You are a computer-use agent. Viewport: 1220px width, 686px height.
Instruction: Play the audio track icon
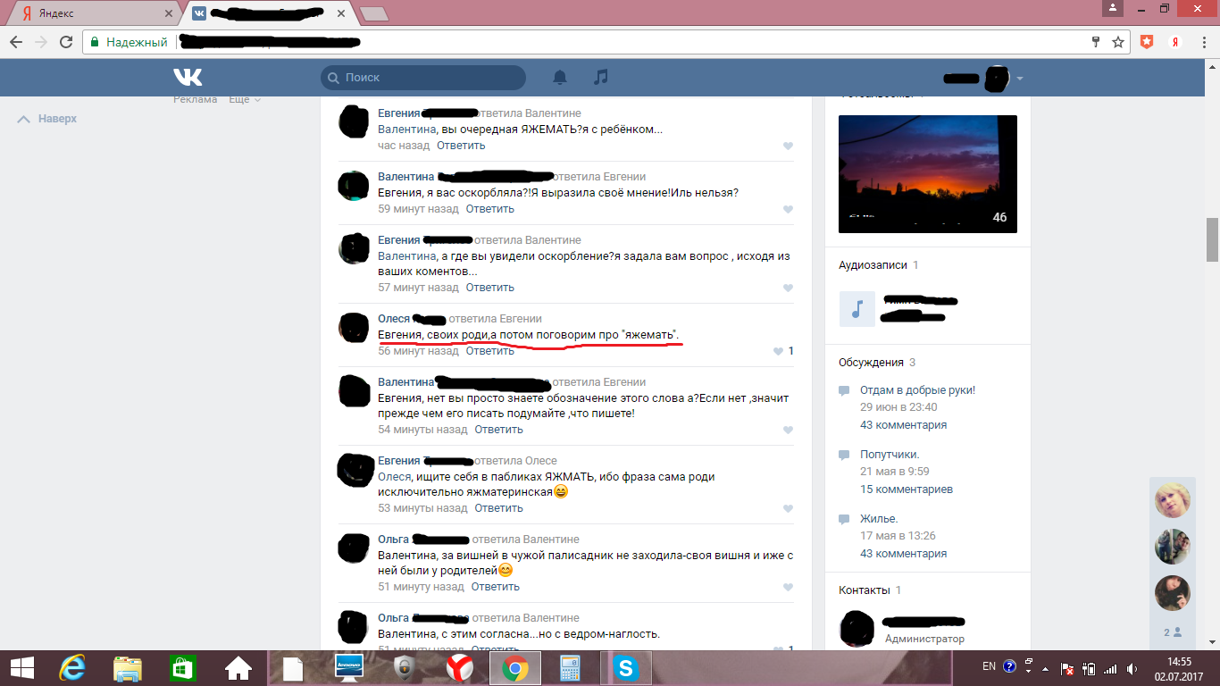857,309
